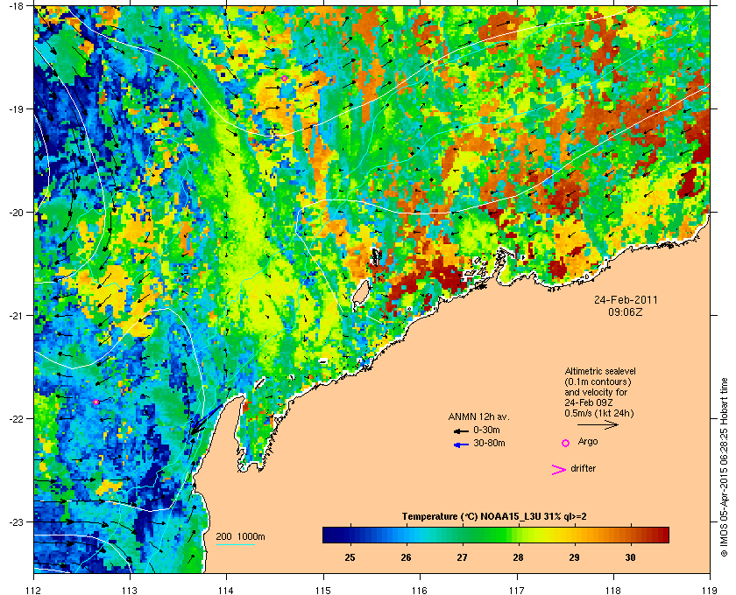736x595 pixels.
Task: Click the longitude axis label '112'
Action: pos(34,590)
